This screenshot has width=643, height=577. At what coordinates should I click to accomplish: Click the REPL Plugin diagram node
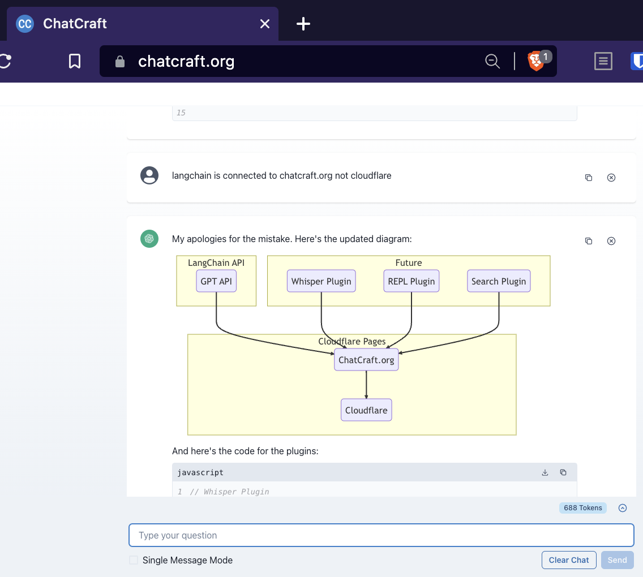click(x=411, y=281)
